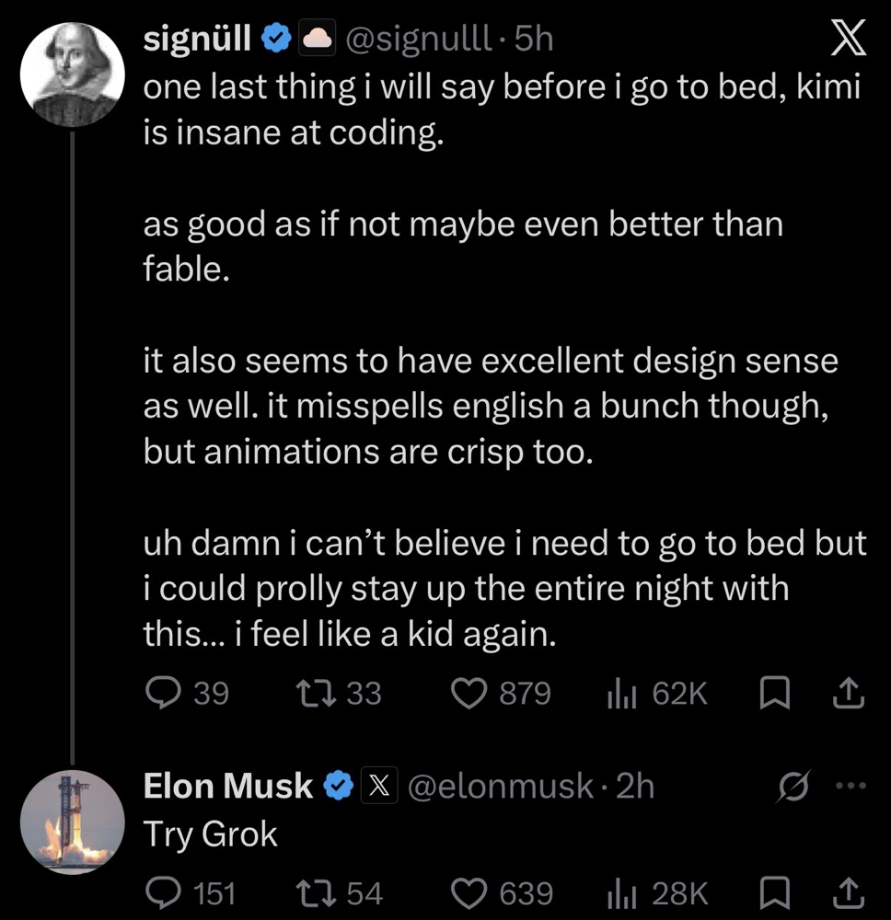Image resolution: width=891 pixels, height=920 pixels.
Task: Bookmark signüll's post about kimi
Action: [x=774, y=693]
